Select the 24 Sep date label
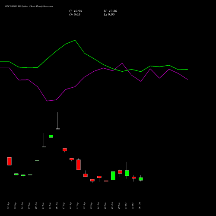 point(98,206)
